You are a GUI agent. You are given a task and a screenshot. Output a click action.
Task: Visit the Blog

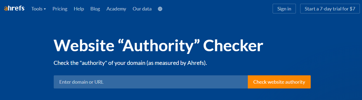95,9
